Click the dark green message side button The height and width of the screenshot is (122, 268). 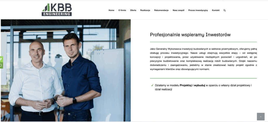tap(1, 65)
